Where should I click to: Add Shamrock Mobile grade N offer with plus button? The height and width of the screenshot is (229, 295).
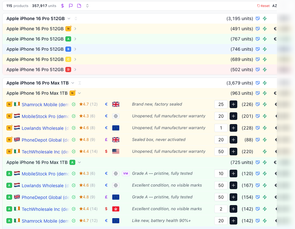tap(233, 104)
